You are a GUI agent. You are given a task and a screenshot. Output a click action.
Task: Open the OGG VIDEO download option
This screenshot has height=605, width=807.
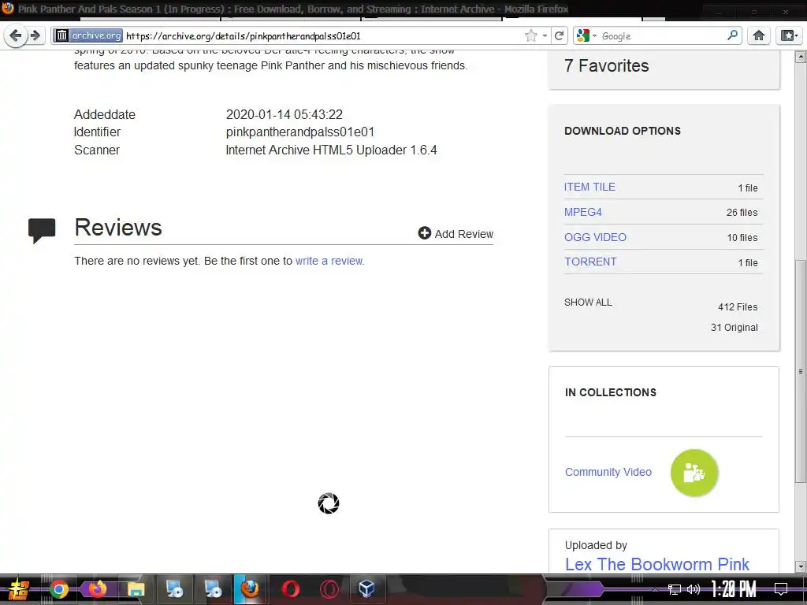click(x=595, y=237)
